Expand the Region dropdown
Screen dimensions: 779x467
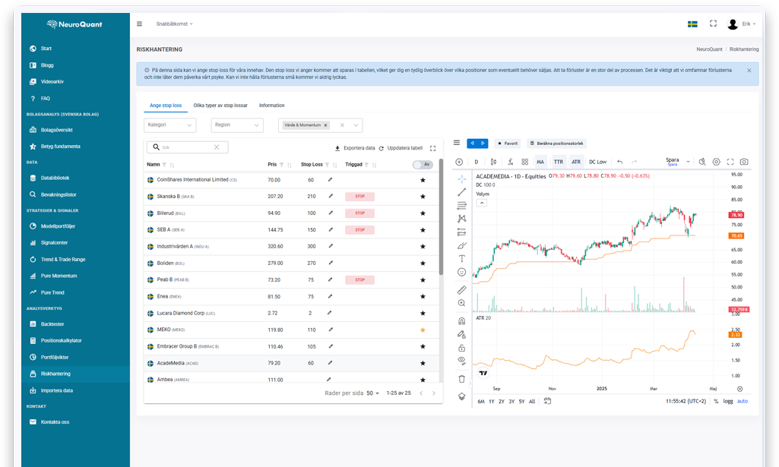point(238,125)
